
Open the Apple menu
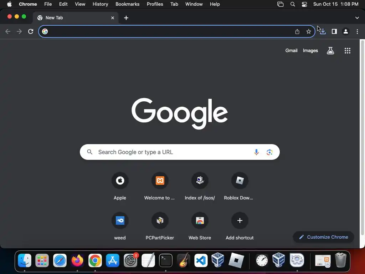[x=9, y=4]
